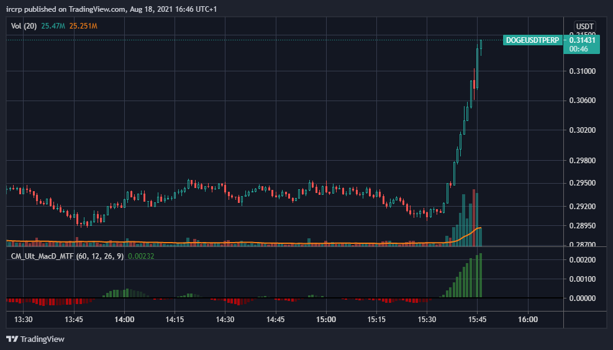Image resolution: width=613 pixels, height=350 pixels.
Task: Click the 15:30 time axis label
Action: [x=427, y=320]
